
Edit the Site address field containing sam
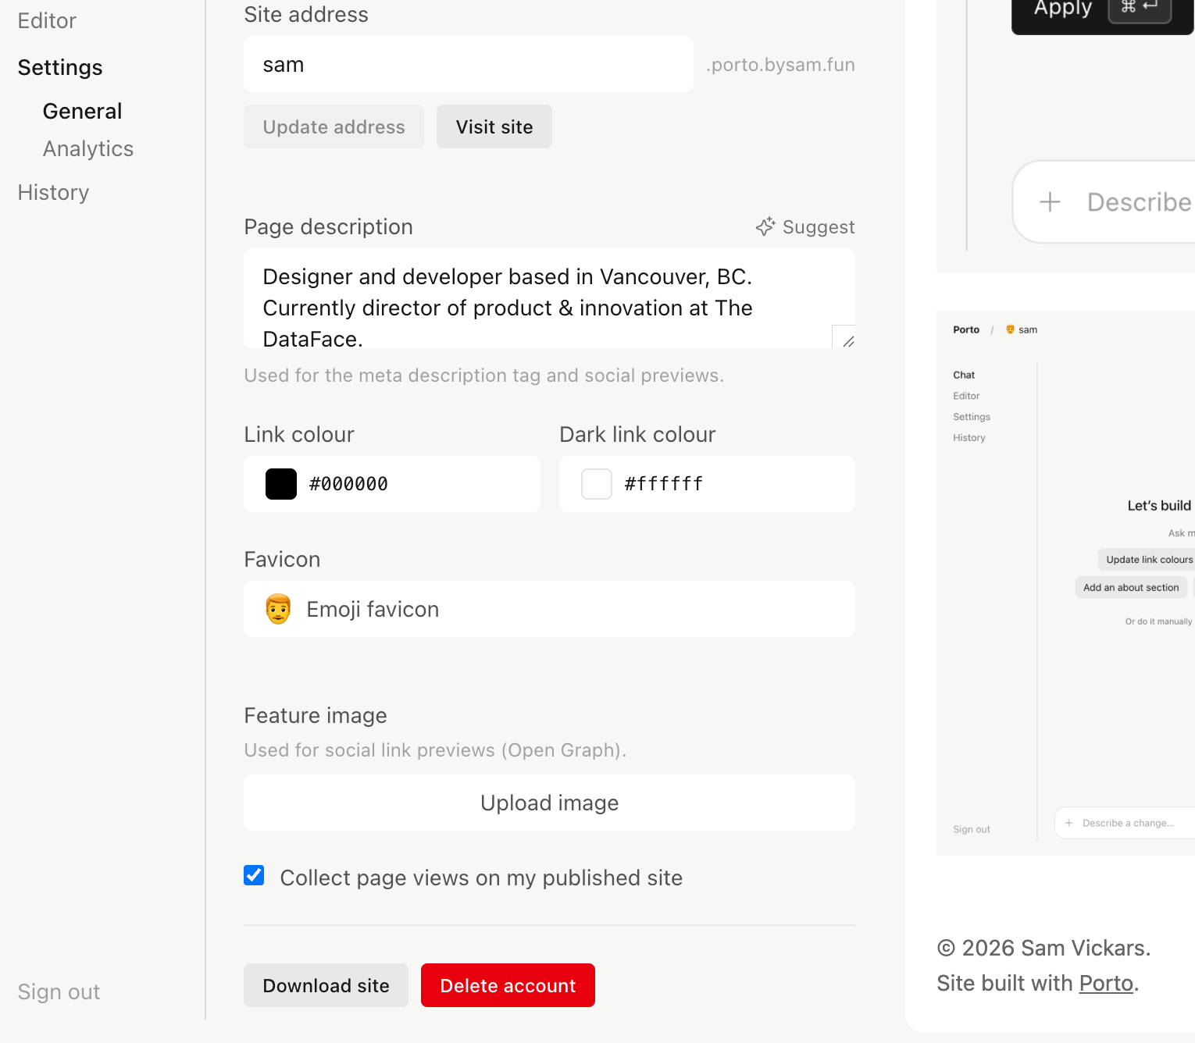coord(469,65)
